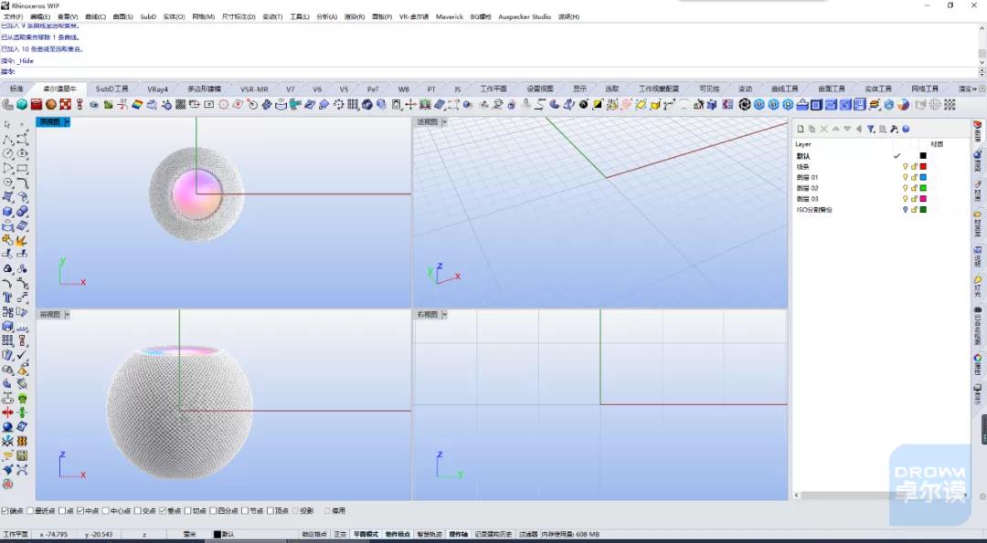Screen dimensions: 987x543
Task: Click the dotted grid icon at toolbar end
Action: click(x=950, y=104)
